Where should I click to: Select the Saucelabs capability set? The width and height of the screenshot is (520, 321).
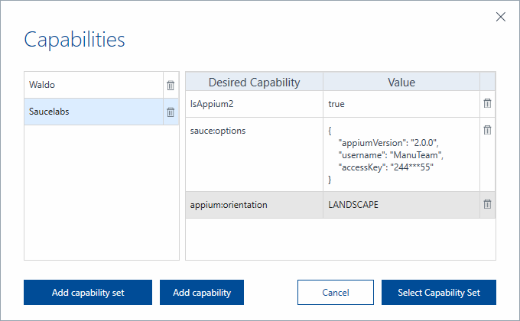(x=92, y=112)
